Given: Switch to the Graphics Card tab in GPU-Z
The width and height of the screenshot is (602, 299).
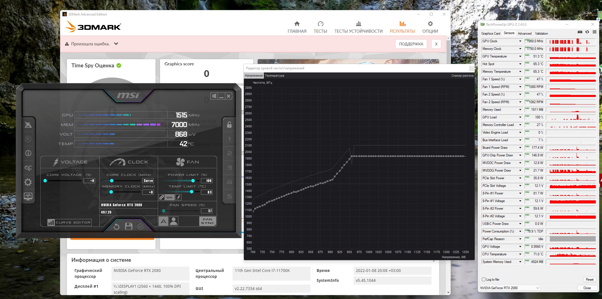Looking at the screenshot, I should [491, 33].
